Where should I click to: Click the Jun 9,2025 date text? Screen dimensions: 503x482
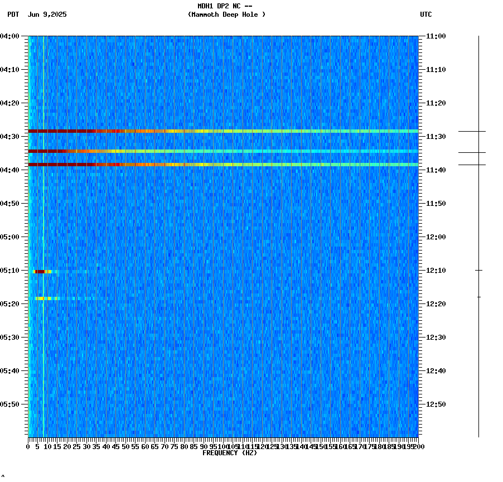47,15
